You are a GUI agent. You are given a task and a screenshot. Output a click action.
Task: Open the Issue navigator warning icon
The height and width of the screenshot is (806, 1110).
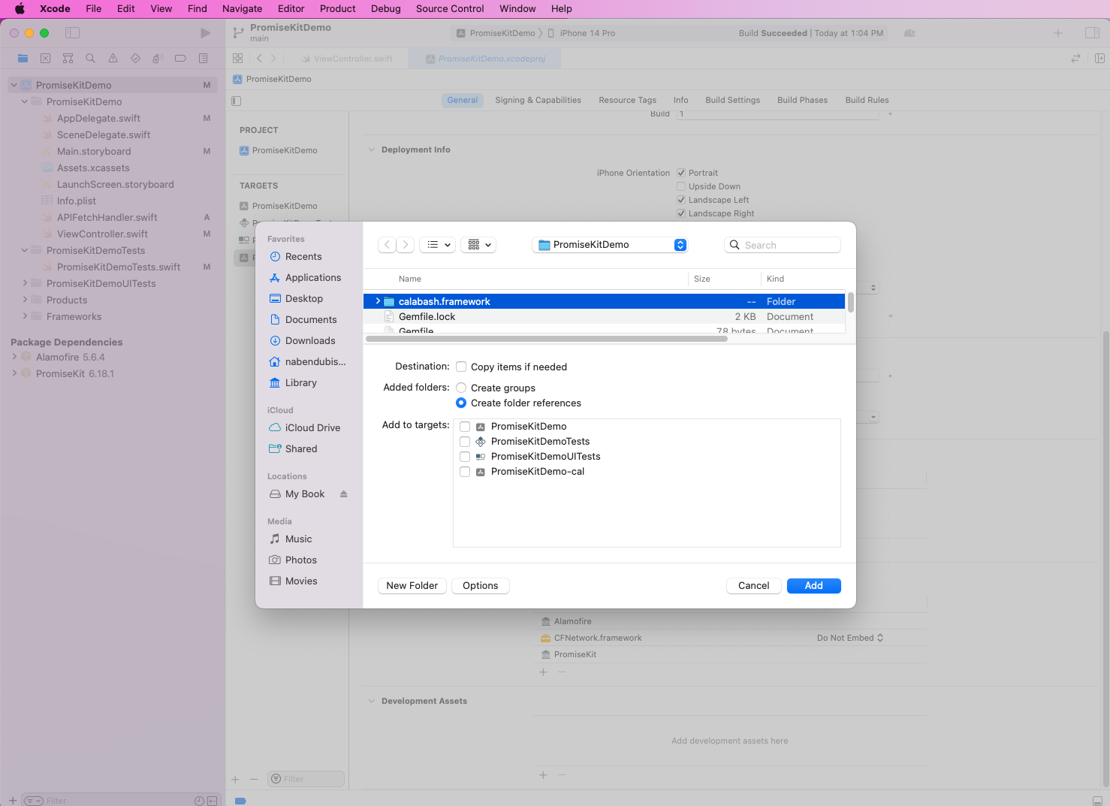click(113, 58)
